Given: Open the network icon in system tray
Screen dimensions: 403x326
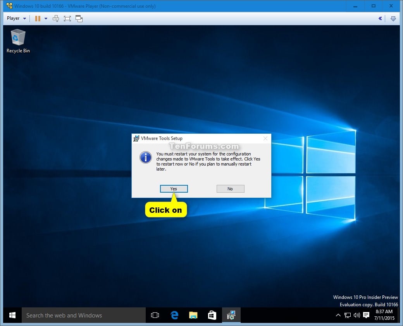Looking at the screenshot, I should pos(348,315).
